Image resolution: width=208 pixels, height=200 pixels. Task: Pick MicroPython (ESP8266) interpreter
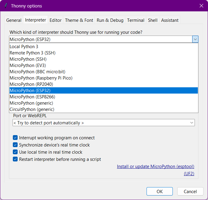pyautogui.click(x=104, y=97)
